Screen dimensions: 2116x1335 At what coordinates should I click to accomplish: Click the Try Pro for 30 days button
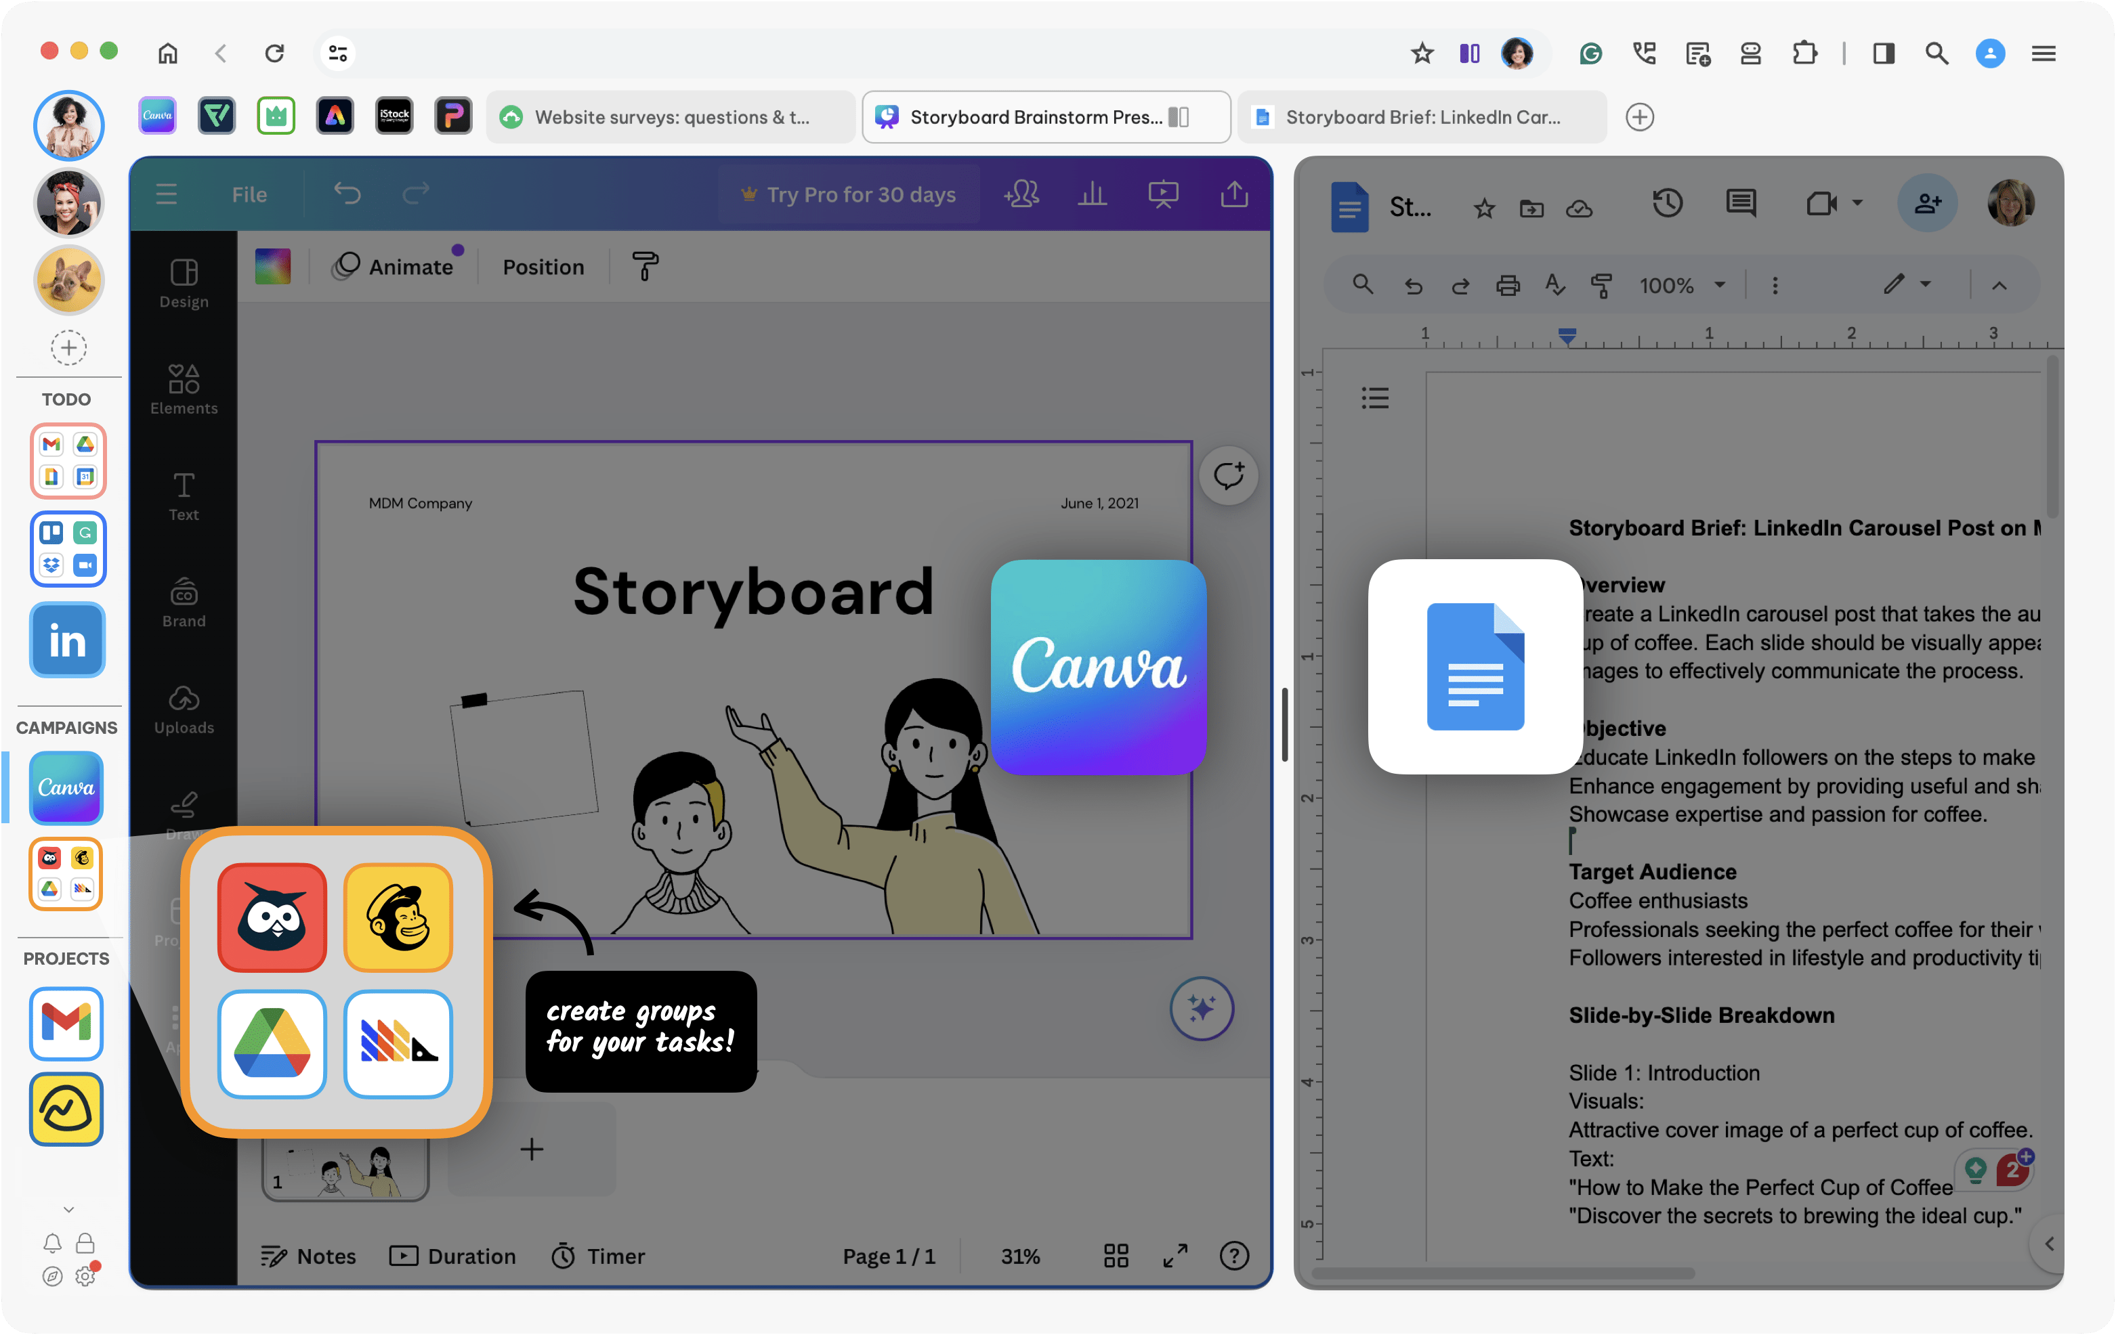click(x=849, y=194)
